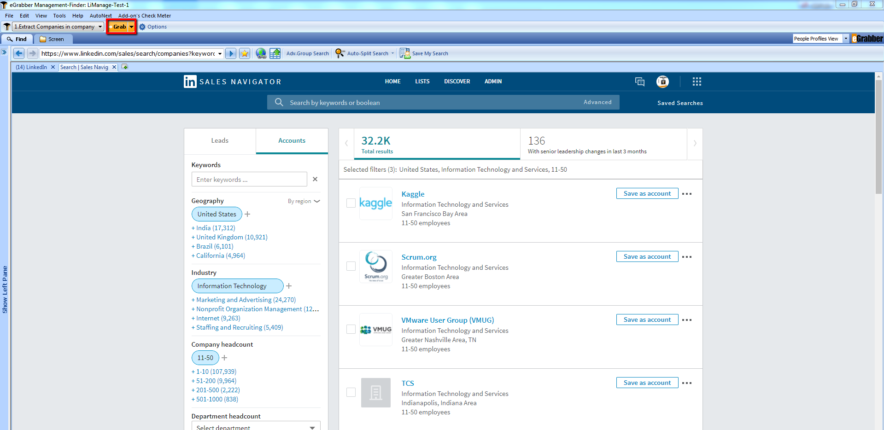Click the blue Go arrow next to URL
This screenshot has height=430, width=884.
click(x=231, y=53)
